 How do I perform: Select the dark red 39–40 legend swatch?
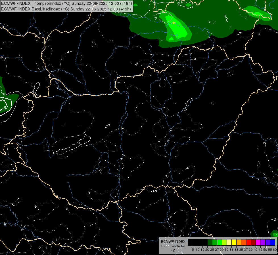pyautogui.click(x=253, y=242)
